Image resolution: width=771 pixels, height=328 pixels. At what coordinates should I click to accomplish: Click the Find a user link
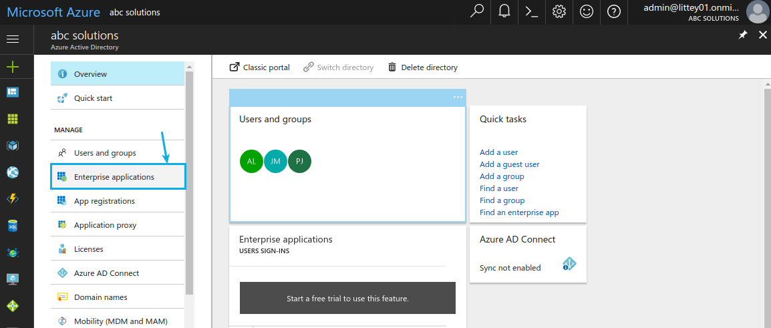(498, 188)
